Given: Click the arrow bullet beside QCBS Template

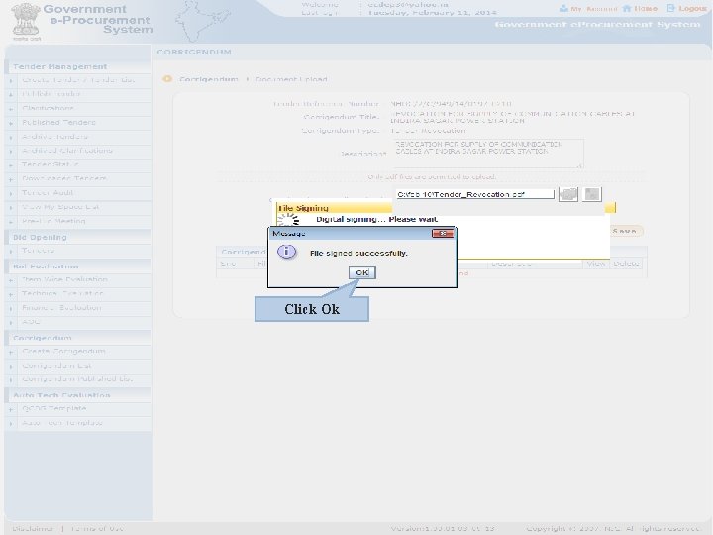Looking at the screenshot, I should click(x=11, y=409).
